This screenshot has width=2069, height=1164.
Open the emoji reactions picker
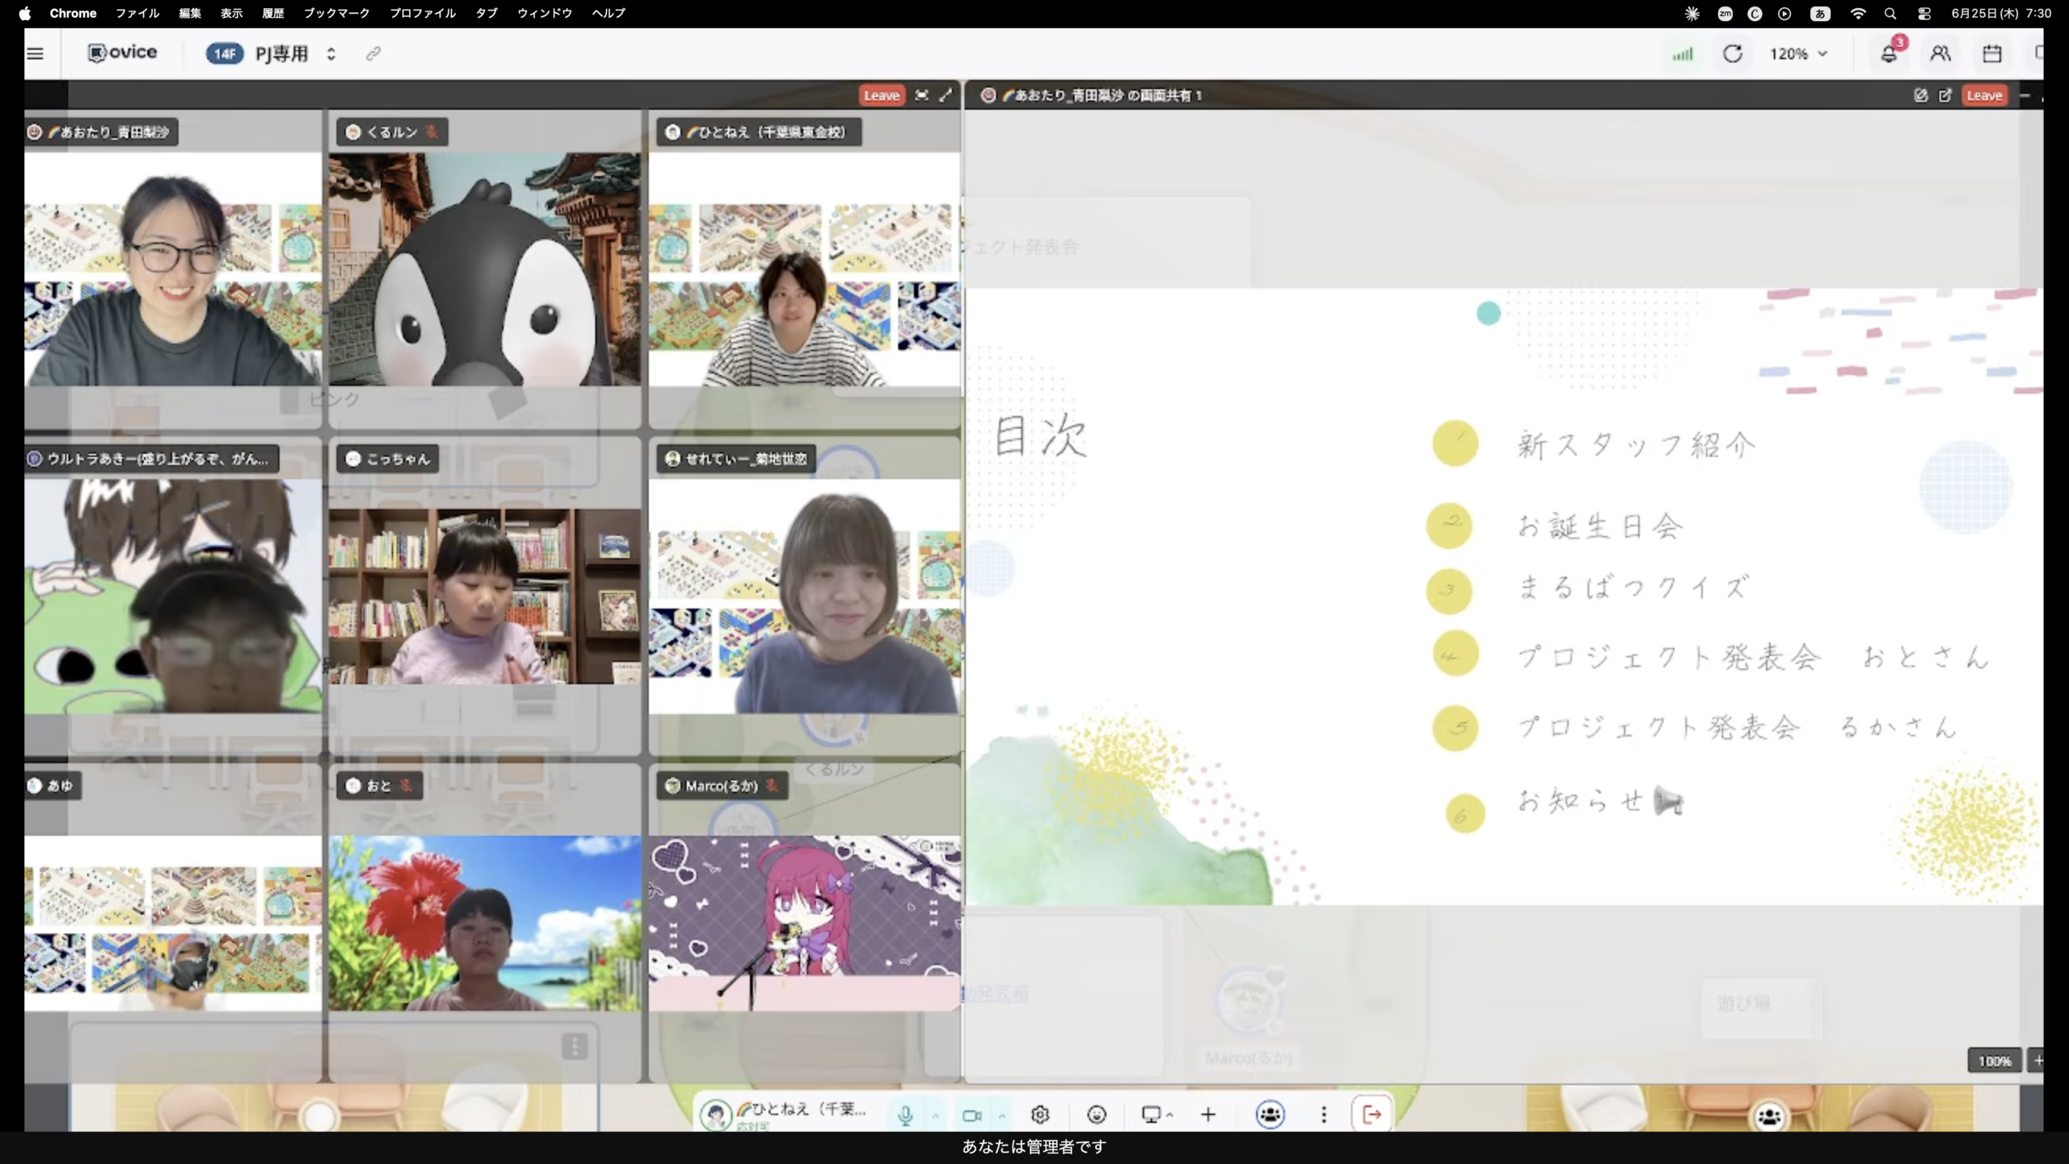coord(1097,1115)
